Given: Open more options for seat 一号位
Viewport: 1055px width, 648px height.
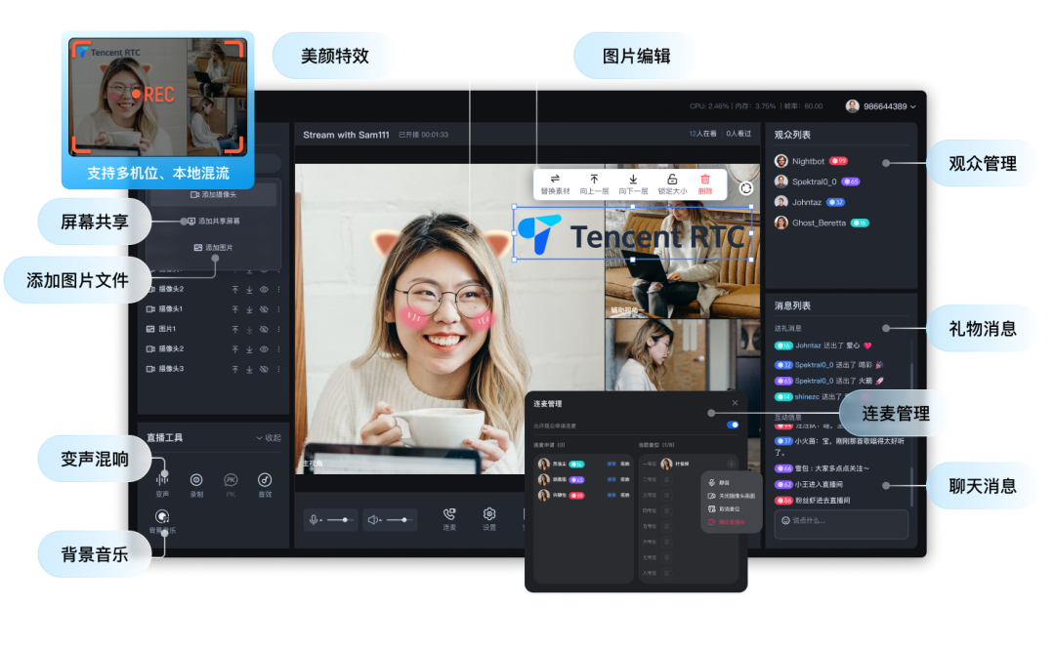Looking at the screenshot, I should pos(731,464).
